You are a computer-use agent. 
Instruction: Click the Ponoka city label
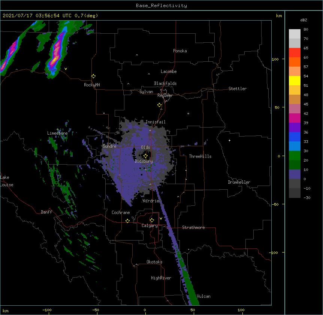coord(180,51)
